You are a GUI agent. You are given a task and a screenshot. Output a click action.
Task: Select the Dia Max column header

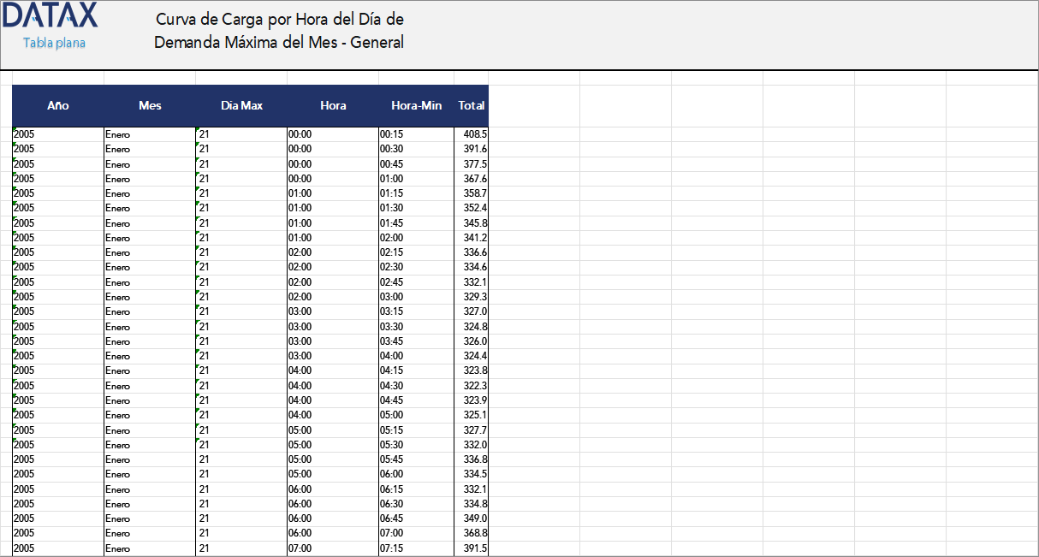(x=240, y=106)
